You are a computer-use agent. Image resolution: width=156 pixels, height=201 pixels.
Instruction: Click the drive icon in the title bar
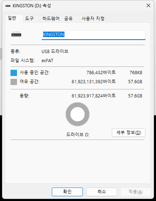(8, 6)
